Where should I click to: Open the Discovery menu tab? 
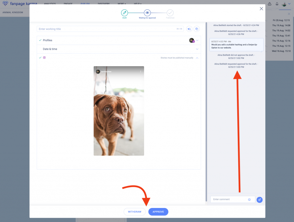coord(104,4)
